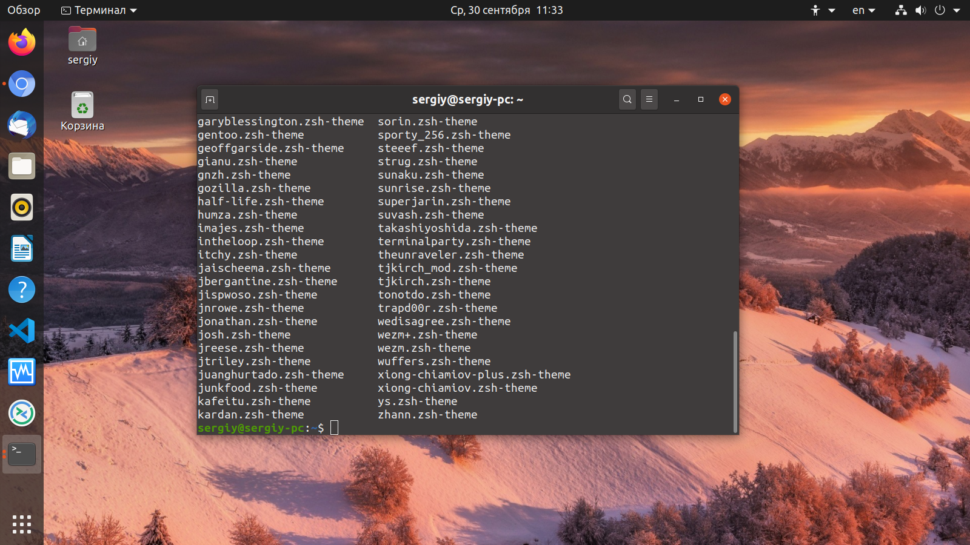970x545 pixels.
Task: Click the terminal title sergiy@sergiy-pc: ~
Action: [467, 99]
